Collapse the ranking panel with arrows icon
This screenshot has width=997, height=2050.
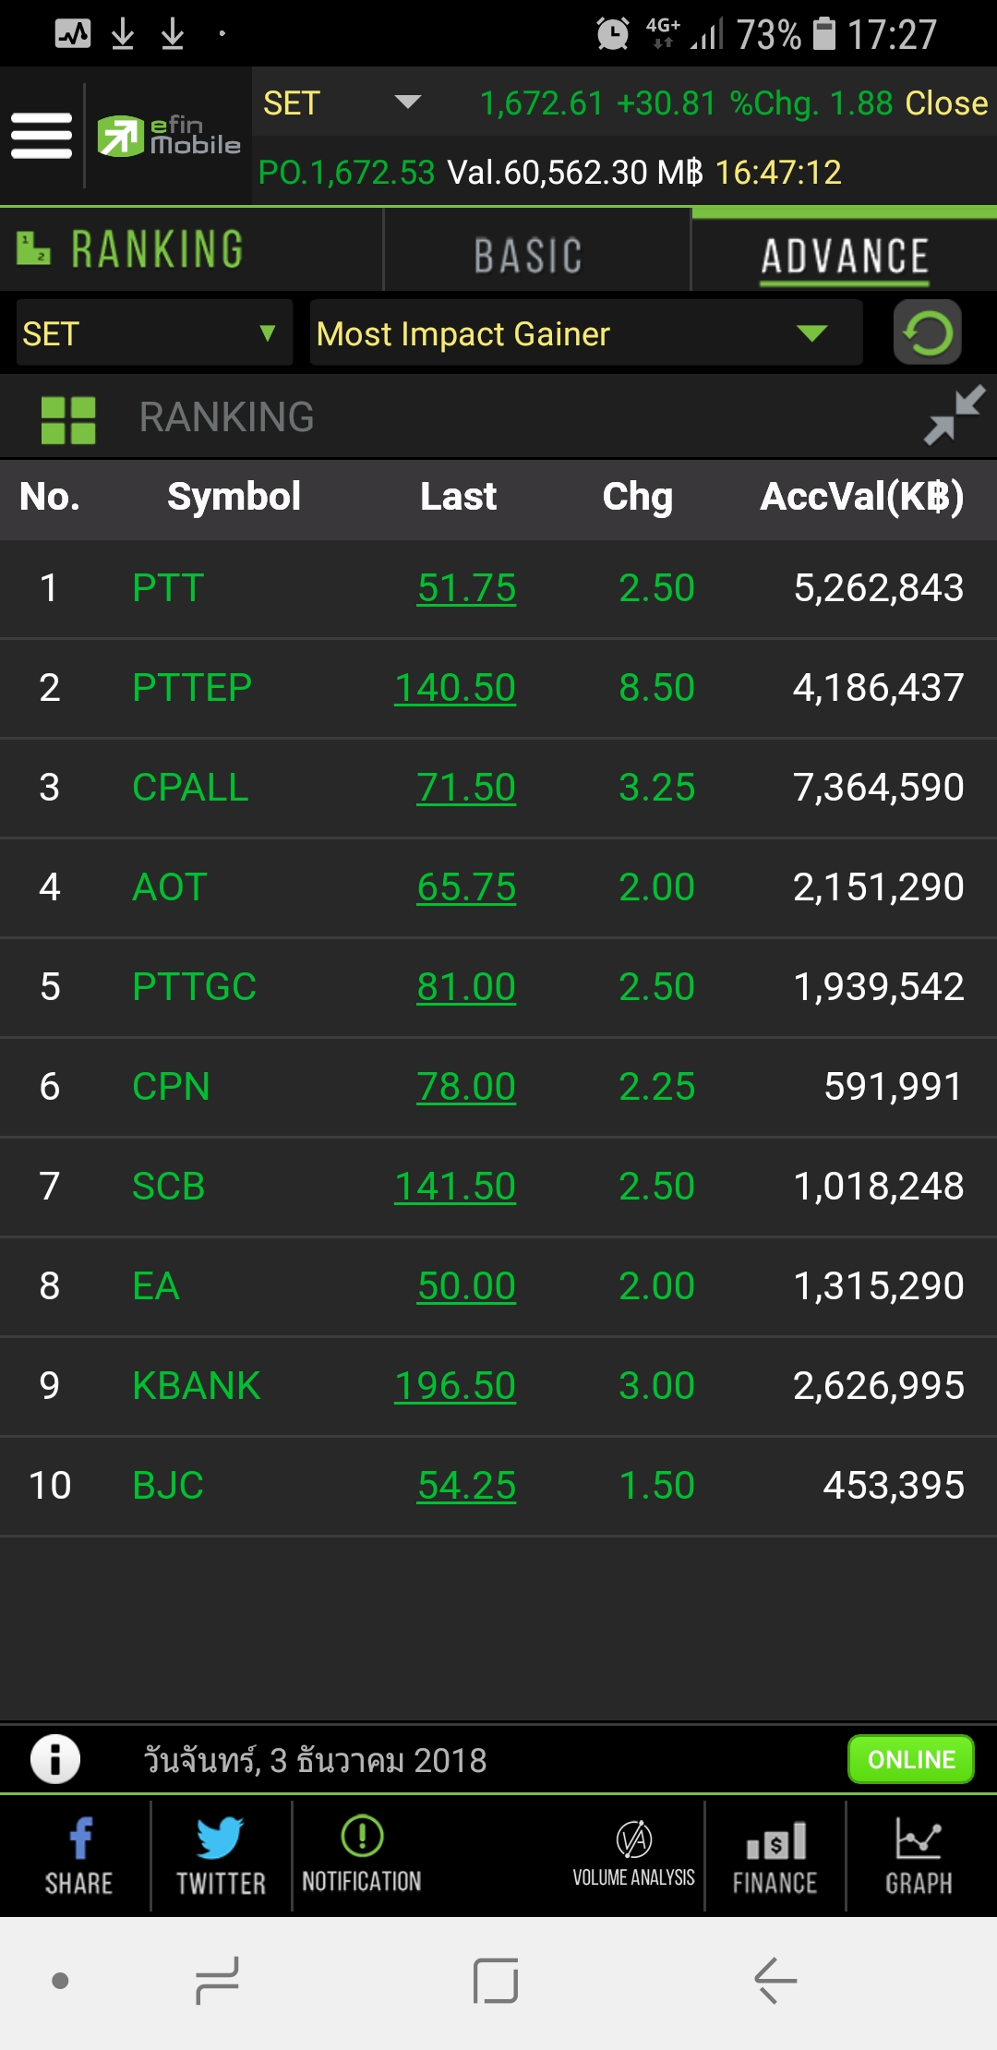tap(955, 416)
